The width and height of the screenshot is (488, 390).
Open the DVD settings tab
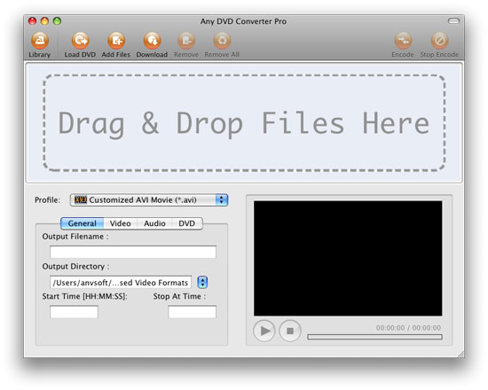pyautogui.click(x=186, y=223)
